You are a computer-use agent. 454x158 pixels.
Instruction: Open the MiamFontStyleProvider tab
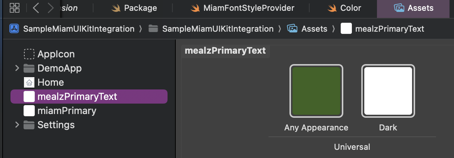[x=243, y=8]
